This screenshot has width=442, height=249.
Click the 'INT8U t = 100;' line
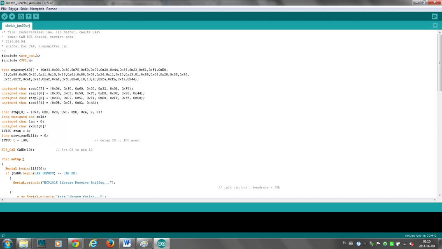[x=15, y=140]
